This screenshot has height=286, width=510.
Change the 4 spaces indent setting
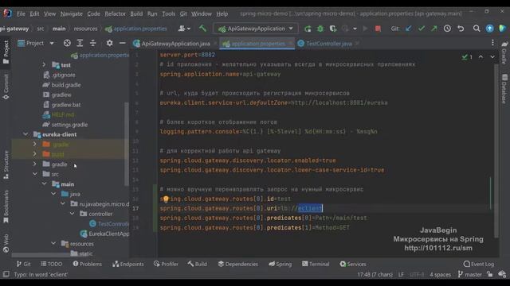(x=440, y=274)
